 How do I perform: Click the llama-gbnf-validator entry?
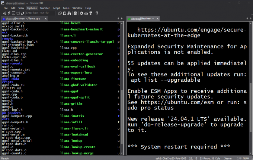79,85
